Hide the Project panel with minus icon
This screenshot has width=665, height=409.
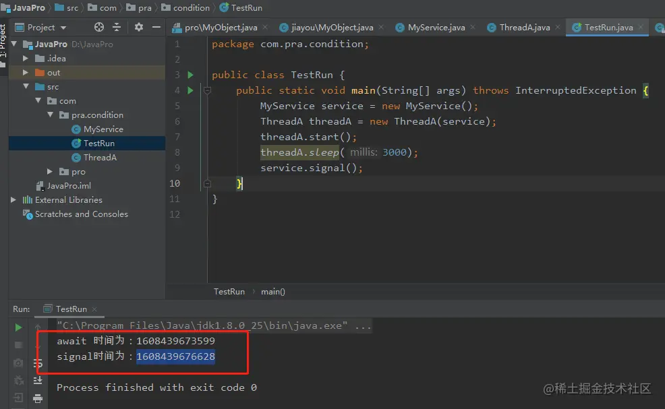(x=156, y=27)
